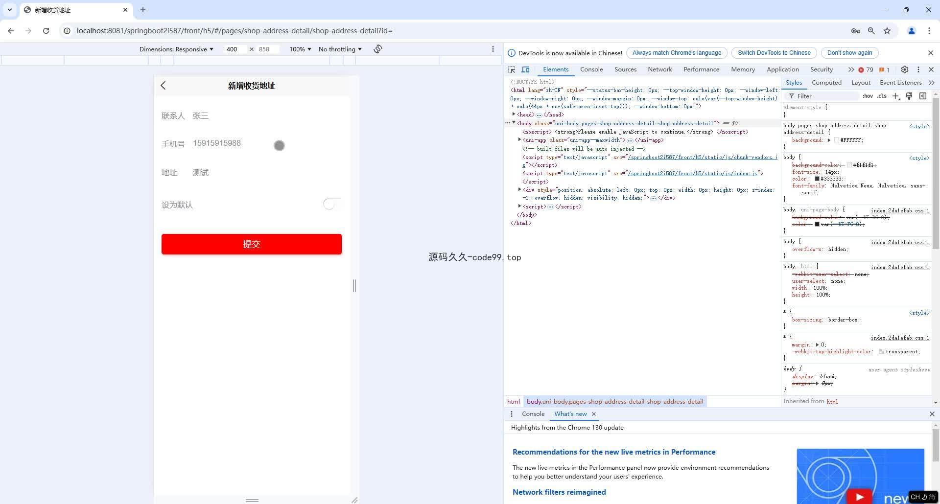Image resolution: width=940 pixels, height=504 pixels.
Task: Open the index.js script link
Action: pyautogui.click(x=693, y=173)
